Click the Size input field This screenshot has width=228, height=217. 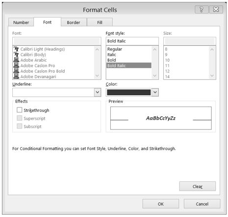[190, 41]
